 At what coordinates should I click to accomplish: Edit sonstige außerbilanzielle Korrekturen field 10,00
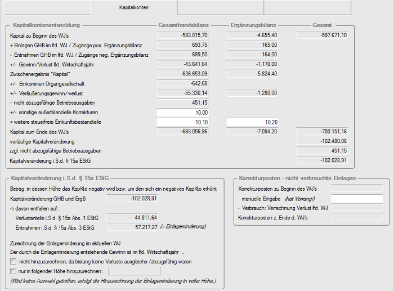pyautogui.click(x=183, y=113)
